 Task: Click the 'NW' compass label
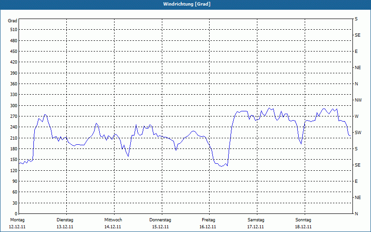358,100
